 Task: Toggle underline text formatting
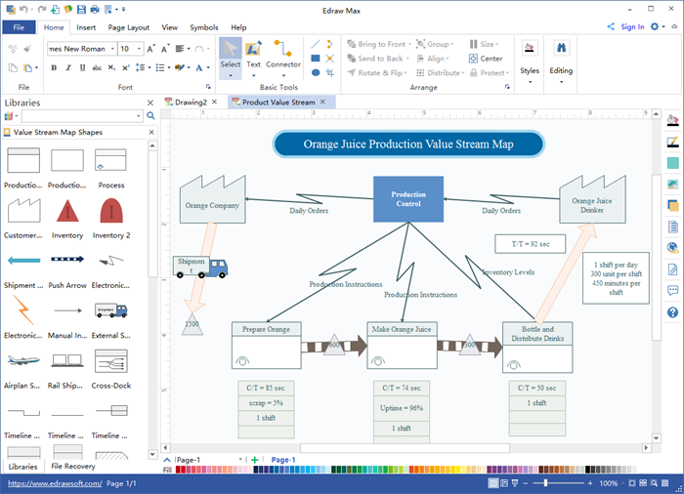(x=82, y=68)
